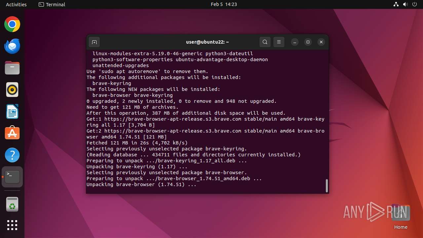The image size is (423, 238).
Task: Open the Home folder desktop icon
Action: point(401,217)
